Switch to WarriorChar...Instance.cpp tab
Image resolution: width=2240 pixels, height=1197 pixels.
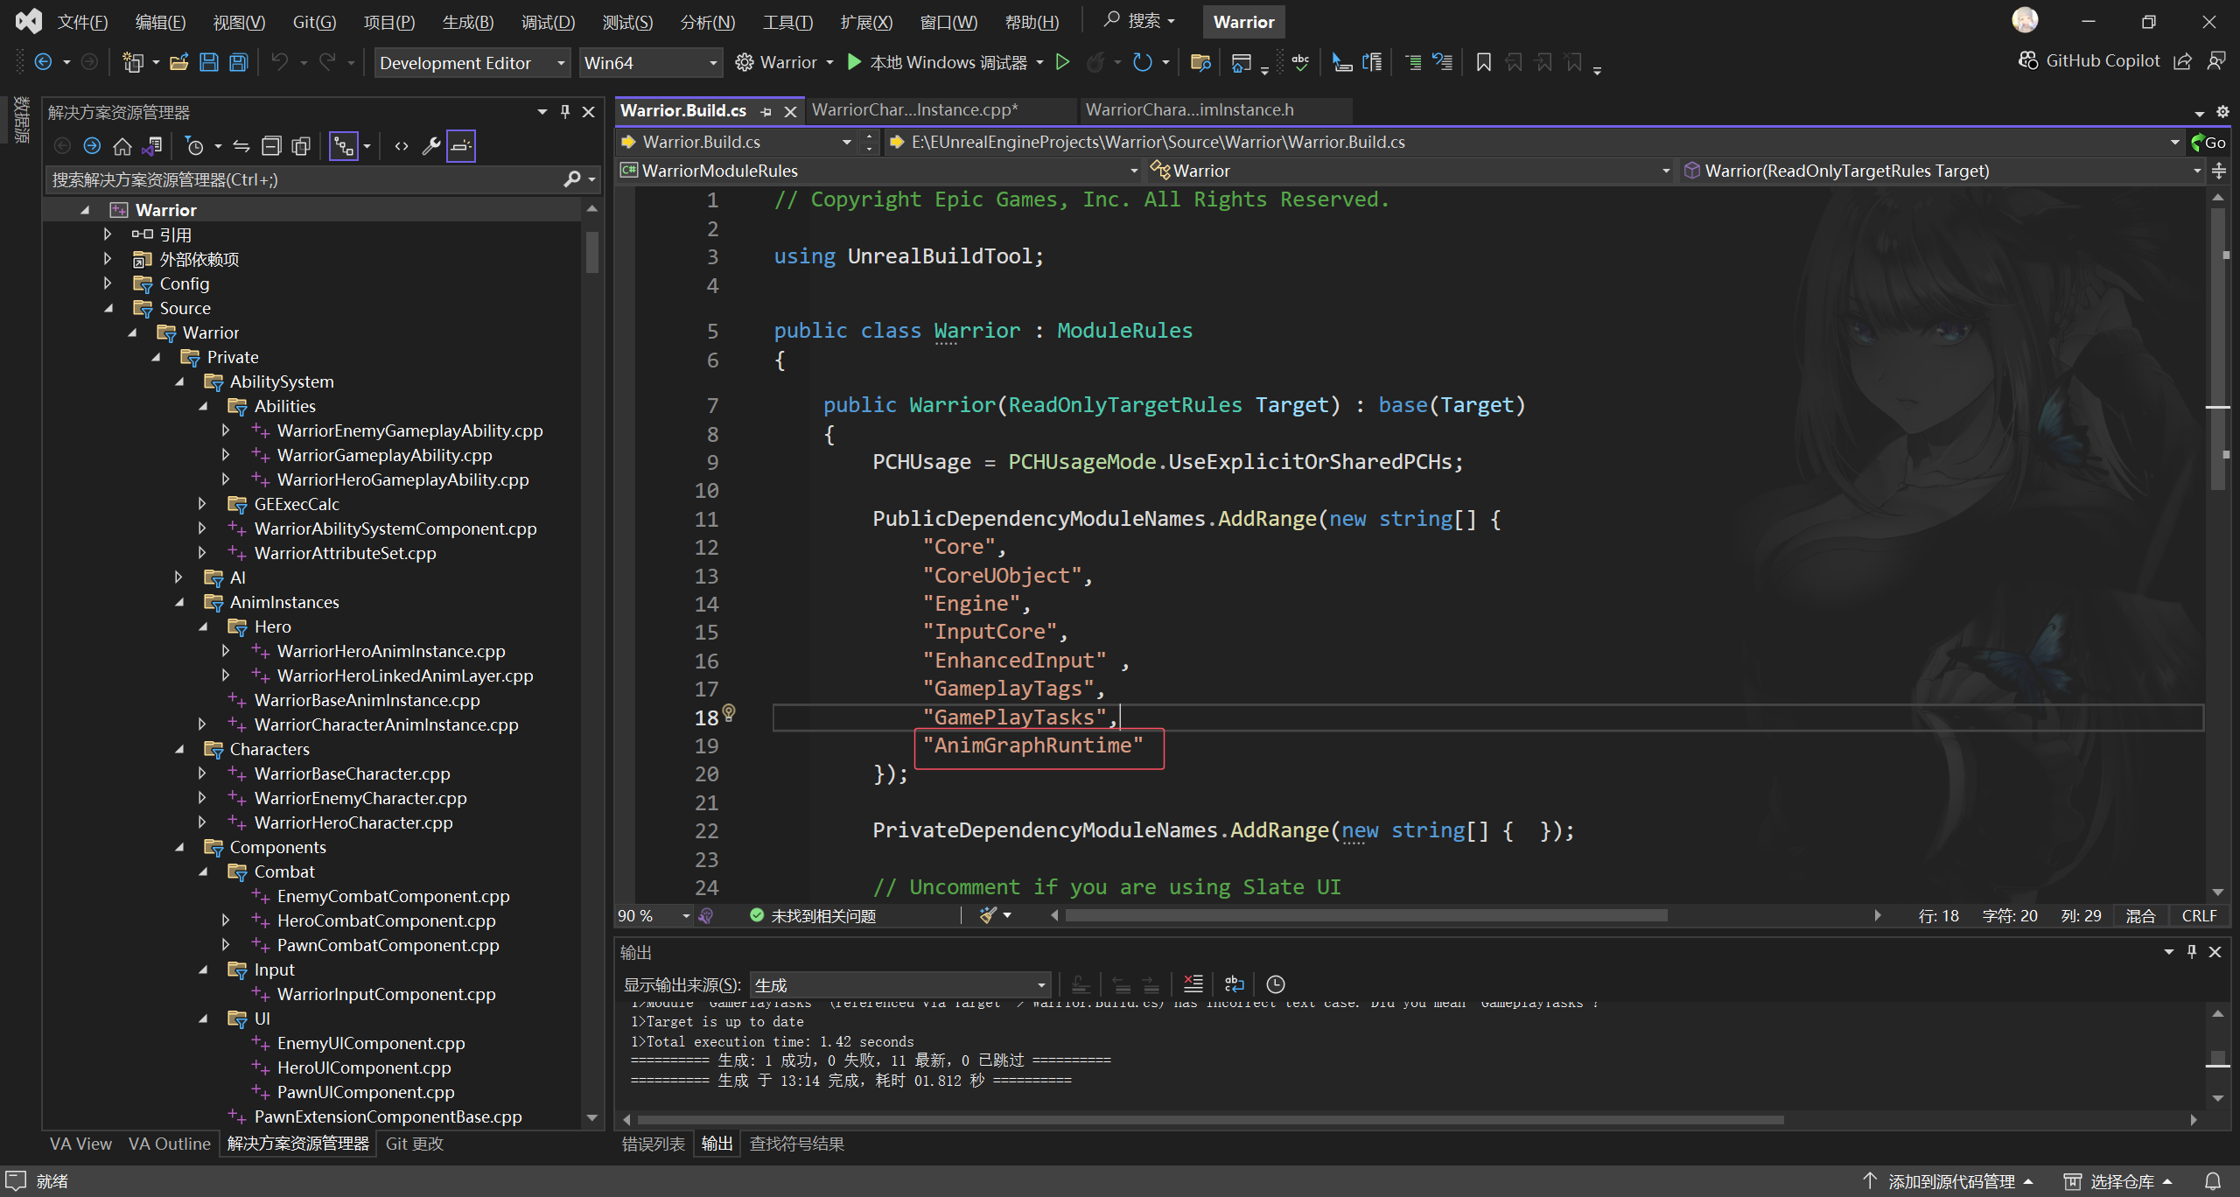pyautogui.click(x=914, y=110)
